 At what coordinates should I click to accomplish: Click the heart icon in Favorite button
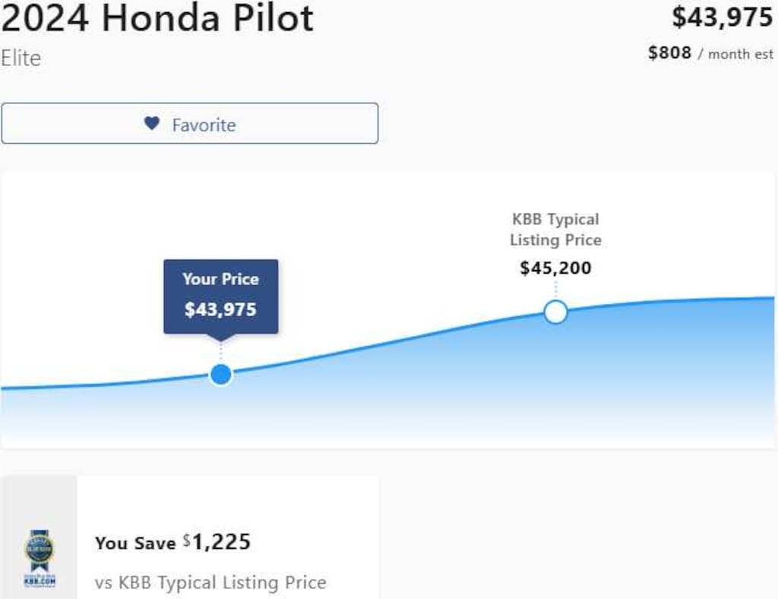coord(152,123)
